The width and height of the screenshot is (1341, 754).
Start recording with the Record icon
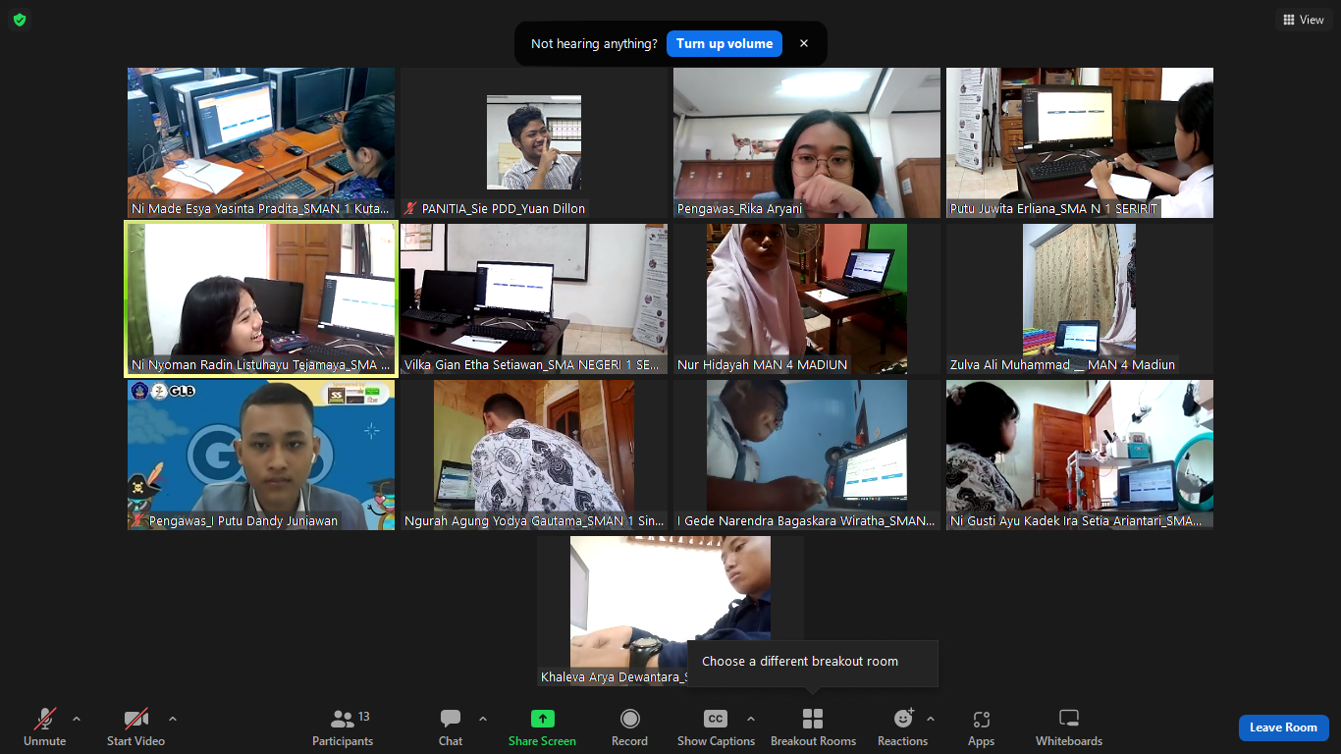coord(629,720)
